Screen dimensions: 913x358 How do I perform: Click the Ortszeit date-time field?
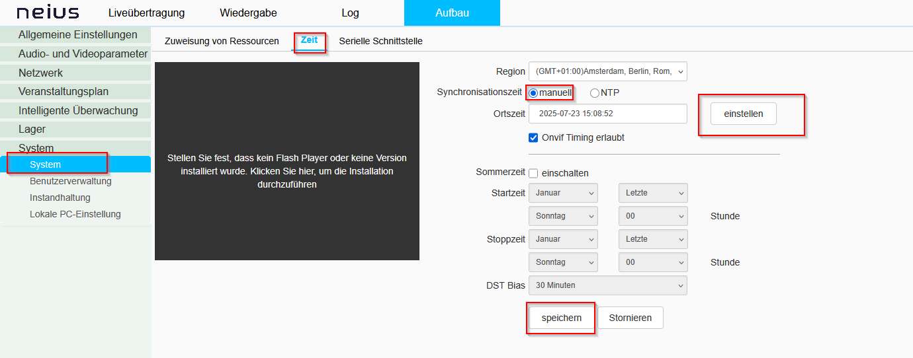pyautogui.click(x=607, y=114)
